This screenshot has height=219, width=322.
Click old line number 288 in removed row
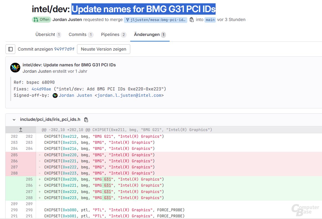tap(14, 173)
